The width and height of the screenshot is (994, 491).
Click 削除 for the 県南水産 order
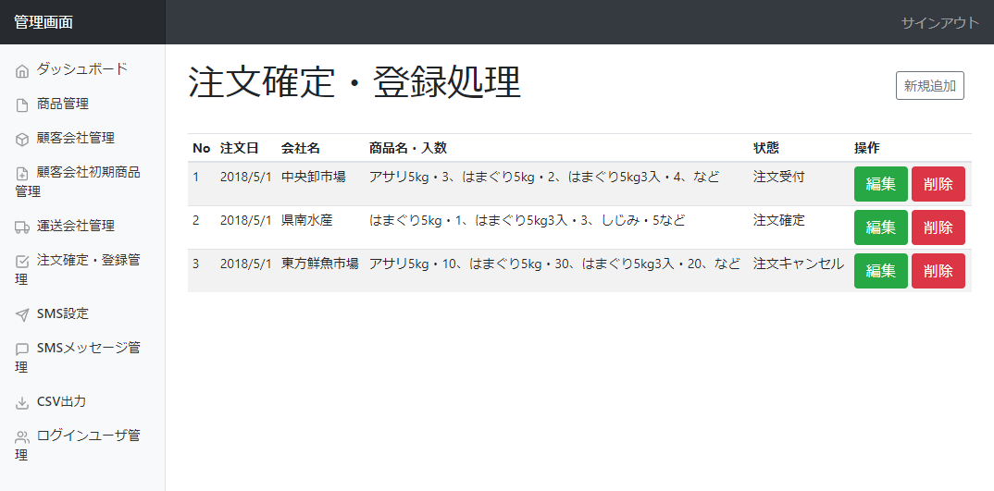[938, 227]
